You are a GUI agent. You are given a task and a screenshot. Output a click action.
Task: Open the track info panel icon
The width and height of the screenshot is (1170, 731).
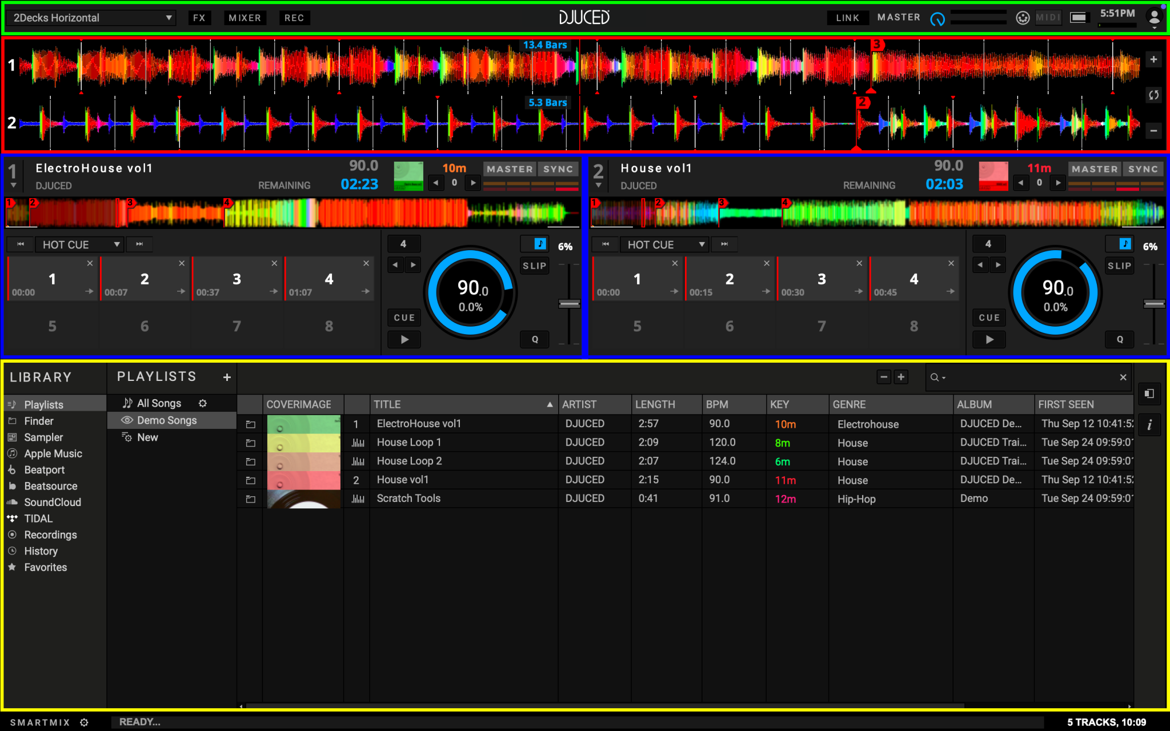pos(1149,425)
